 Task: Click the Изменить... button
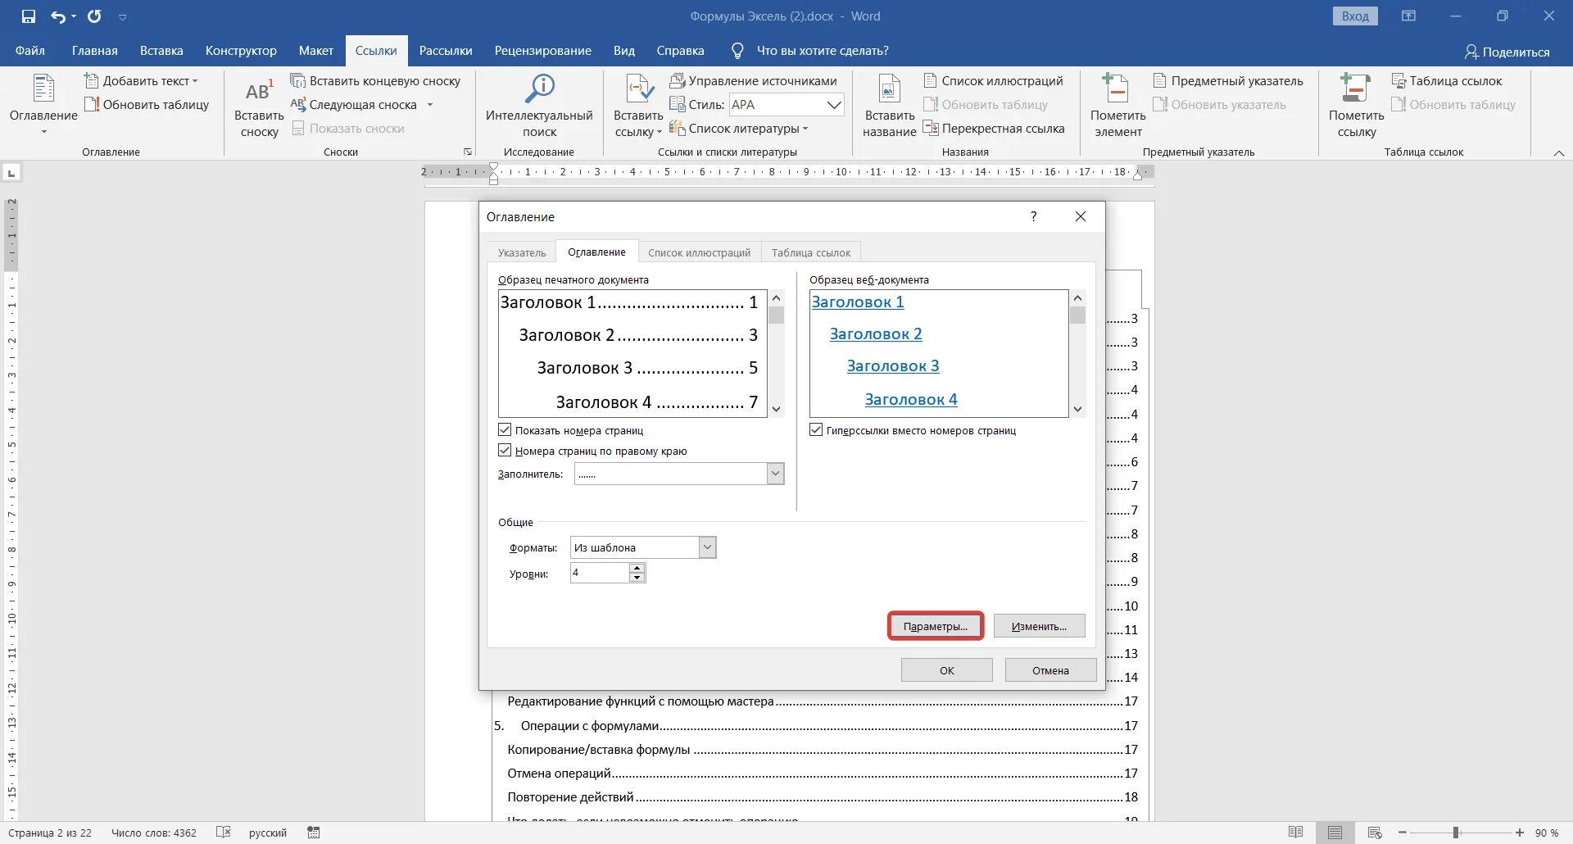pyautogui.click(x=1039, y=626)
